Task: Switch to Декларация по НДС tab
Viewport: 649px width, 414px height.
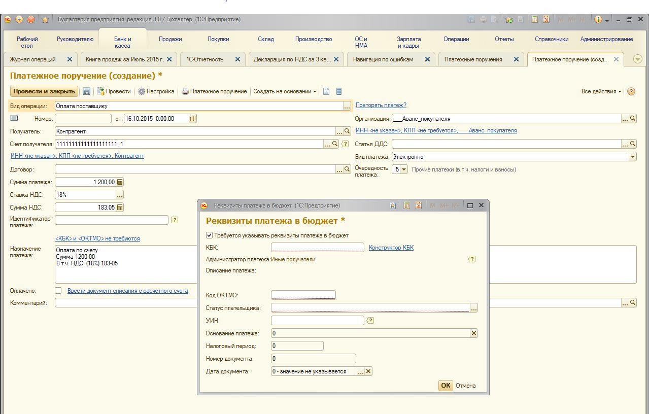Action: (x=292, y=59)
